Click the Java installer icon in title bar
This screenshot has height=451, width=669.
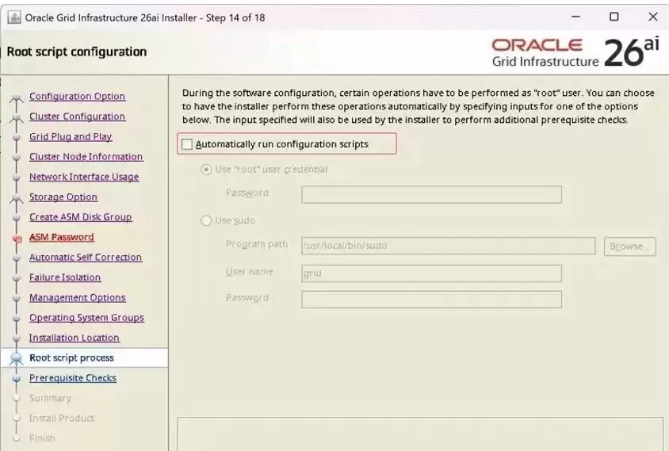[x=13, y=17]
